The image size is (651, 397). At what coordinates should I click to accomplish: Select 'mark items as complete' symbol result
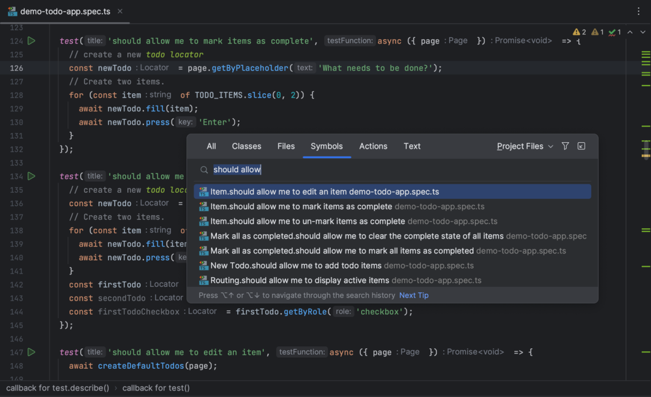coord(392,206)
